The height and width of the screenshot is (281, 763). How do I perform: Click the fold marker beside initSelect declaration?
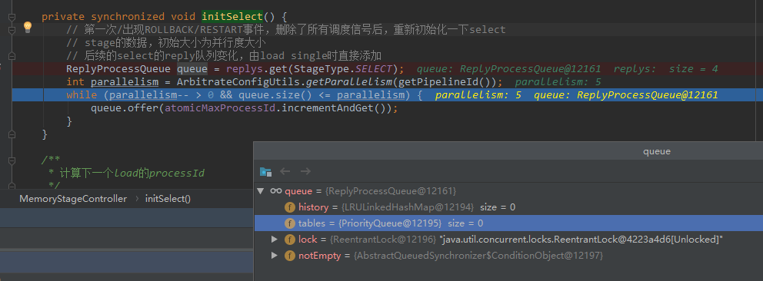12,16
